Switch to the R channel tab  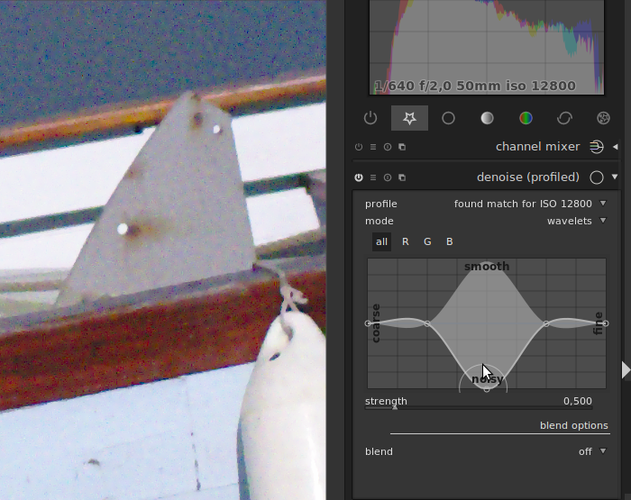point(406,241)
